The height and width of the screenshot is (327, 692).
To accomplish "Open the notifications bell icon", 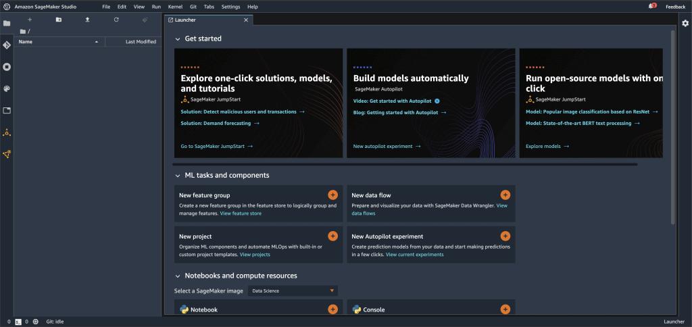I will (x=652, y=6).
